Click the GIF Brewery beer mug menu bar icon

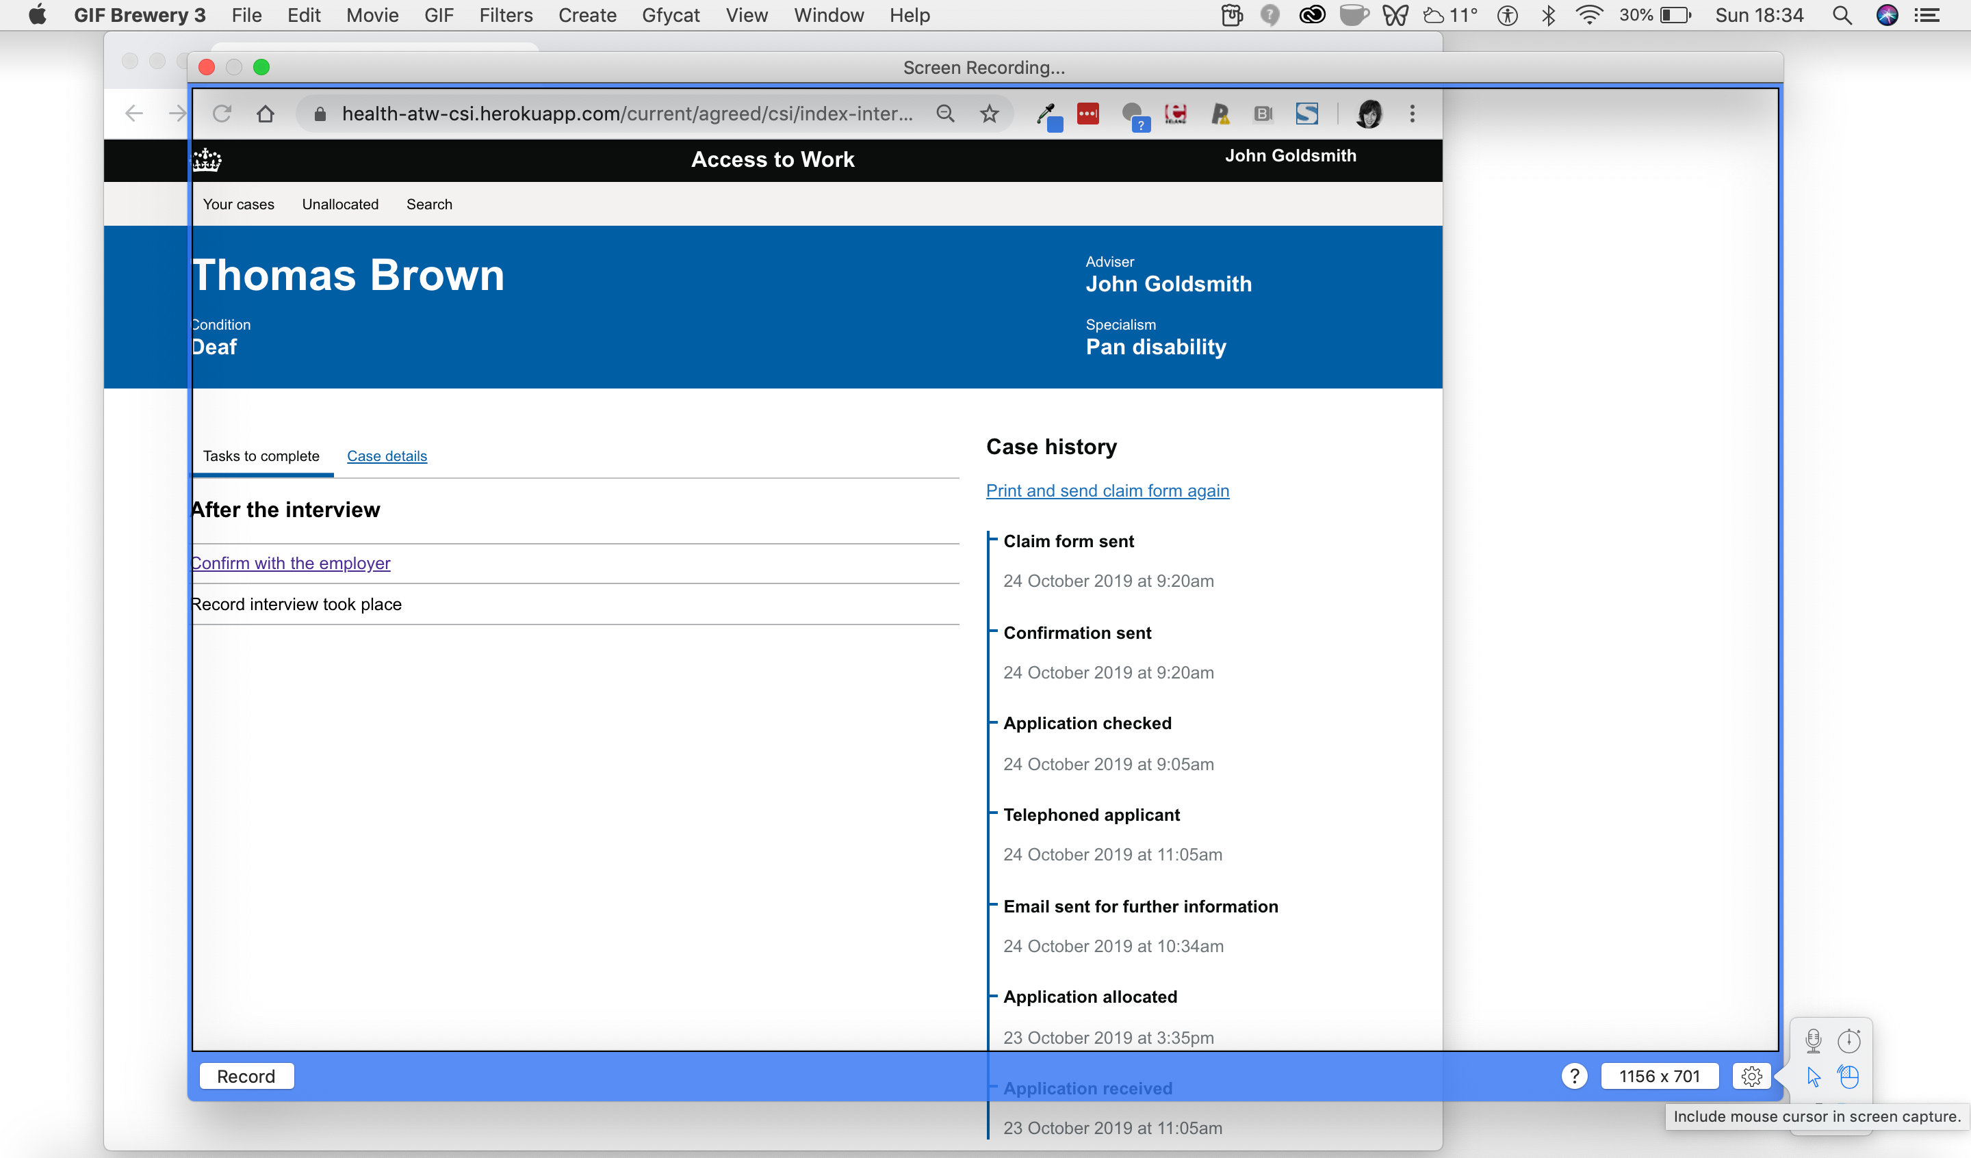click(1232, 15)
